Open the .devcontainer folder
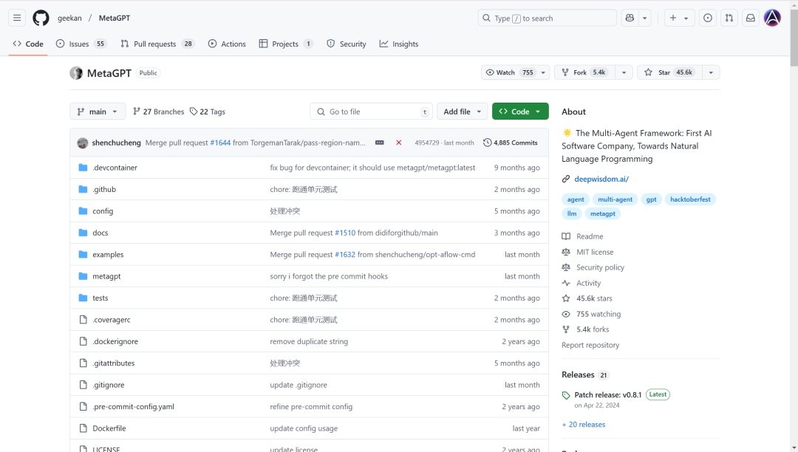 (x=115, y=168)
